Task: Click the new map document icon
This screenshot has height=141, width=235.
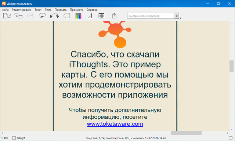Action: pyautogui.click(x=7, y=16)
